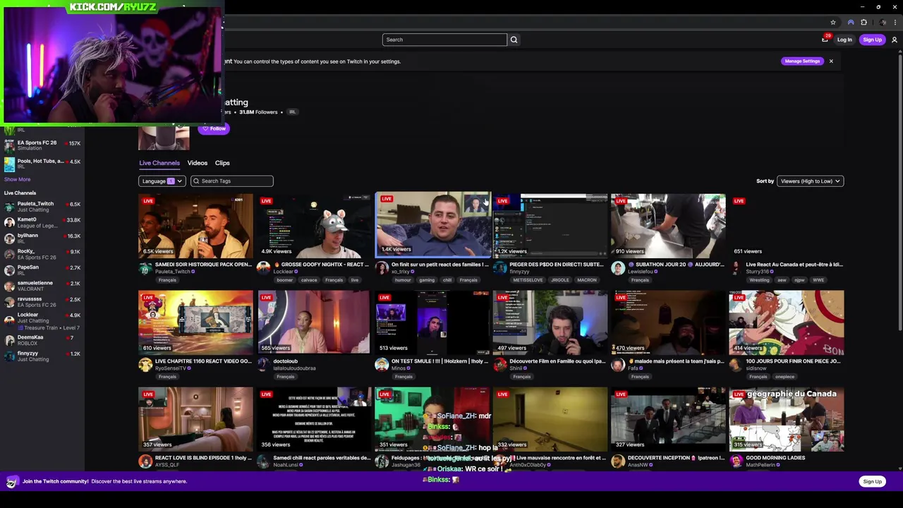Open the user profile icon menu
This screenshot has height=508, width=903.
click(894, 40)
